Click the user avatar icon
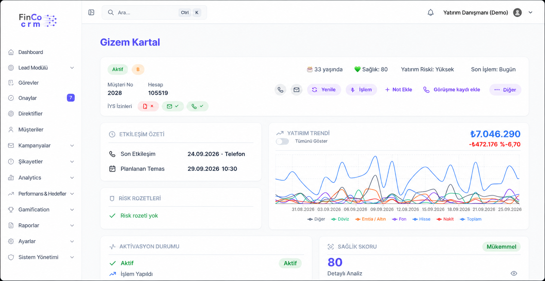 coord(517,12)
